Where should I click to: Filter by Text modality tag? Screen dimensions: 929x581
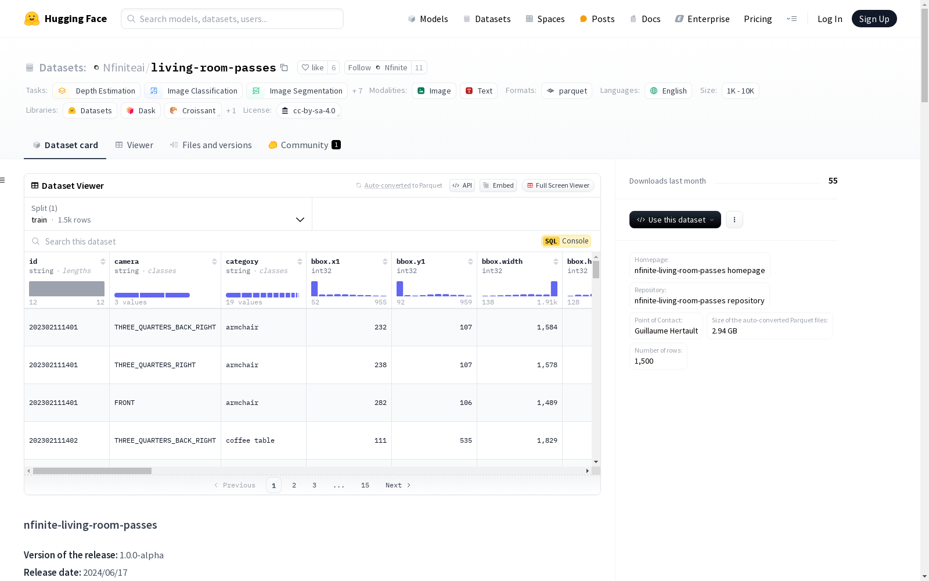(478, 91)
